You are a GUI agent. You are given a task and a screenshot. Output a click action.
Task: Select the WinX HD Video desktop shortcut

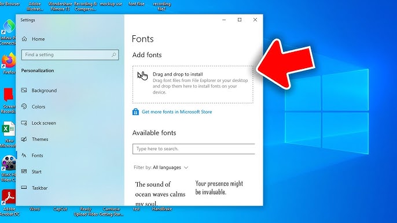(x=8, y=169)
